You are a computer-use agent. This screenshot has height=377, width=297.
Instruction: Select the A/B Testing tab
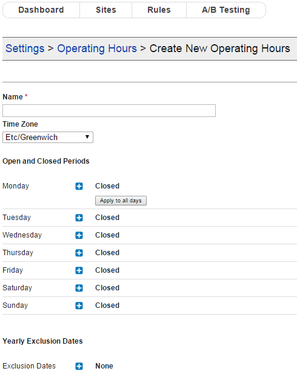pos(226,10)
